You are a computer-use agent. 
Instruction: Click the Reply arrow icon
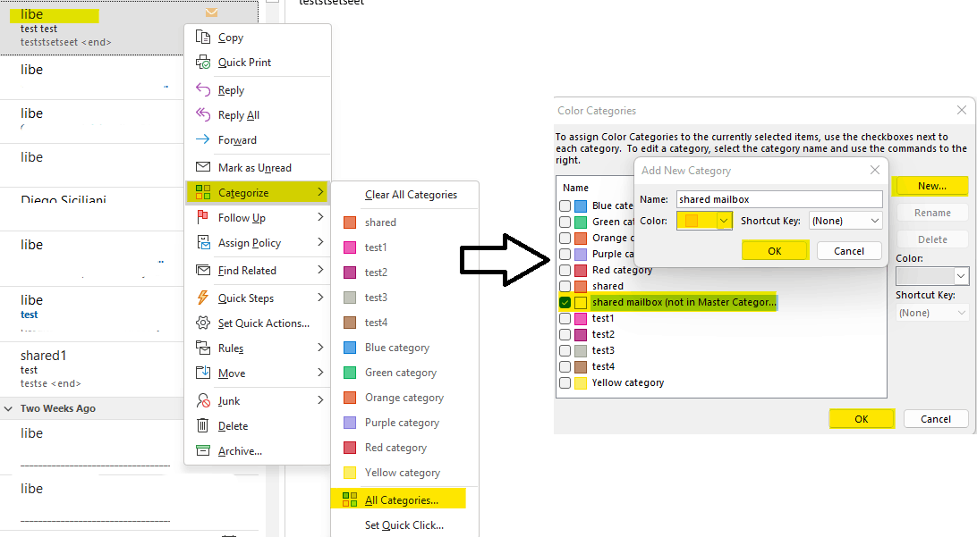(202, 89)
